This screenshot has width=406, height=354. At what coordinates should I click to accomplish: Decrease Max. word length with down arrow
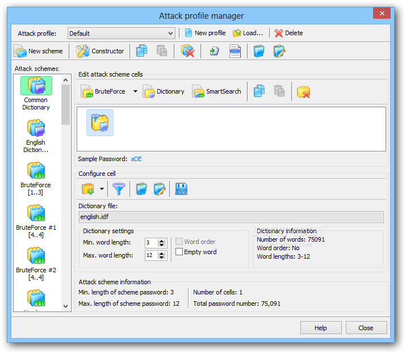[162, 258]
